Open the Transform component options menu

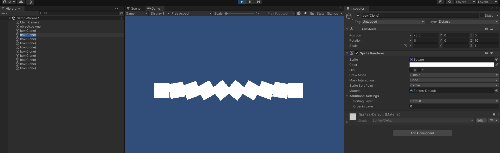pyautogui.click(x=497, y=29)
